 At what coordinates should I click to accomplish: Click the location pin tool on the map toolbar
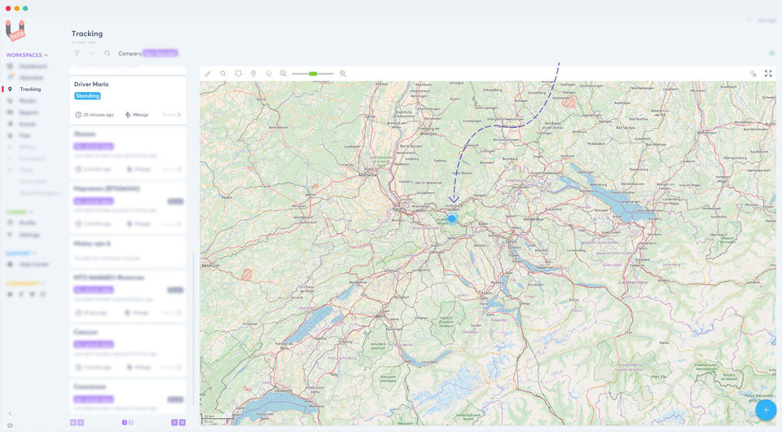point(253,73)
